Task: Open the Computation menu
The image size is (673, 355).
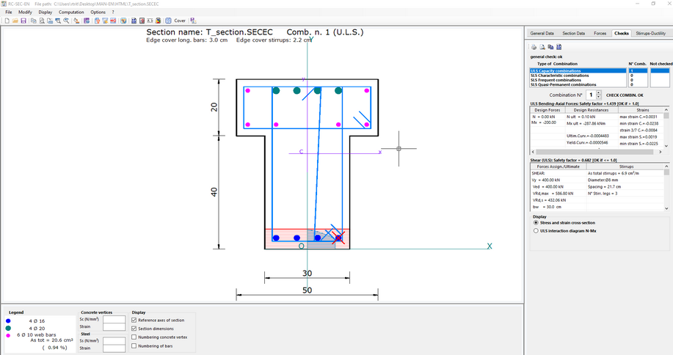Action: 71,12
